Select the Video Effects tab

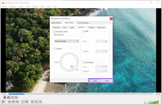pos(69,23)
